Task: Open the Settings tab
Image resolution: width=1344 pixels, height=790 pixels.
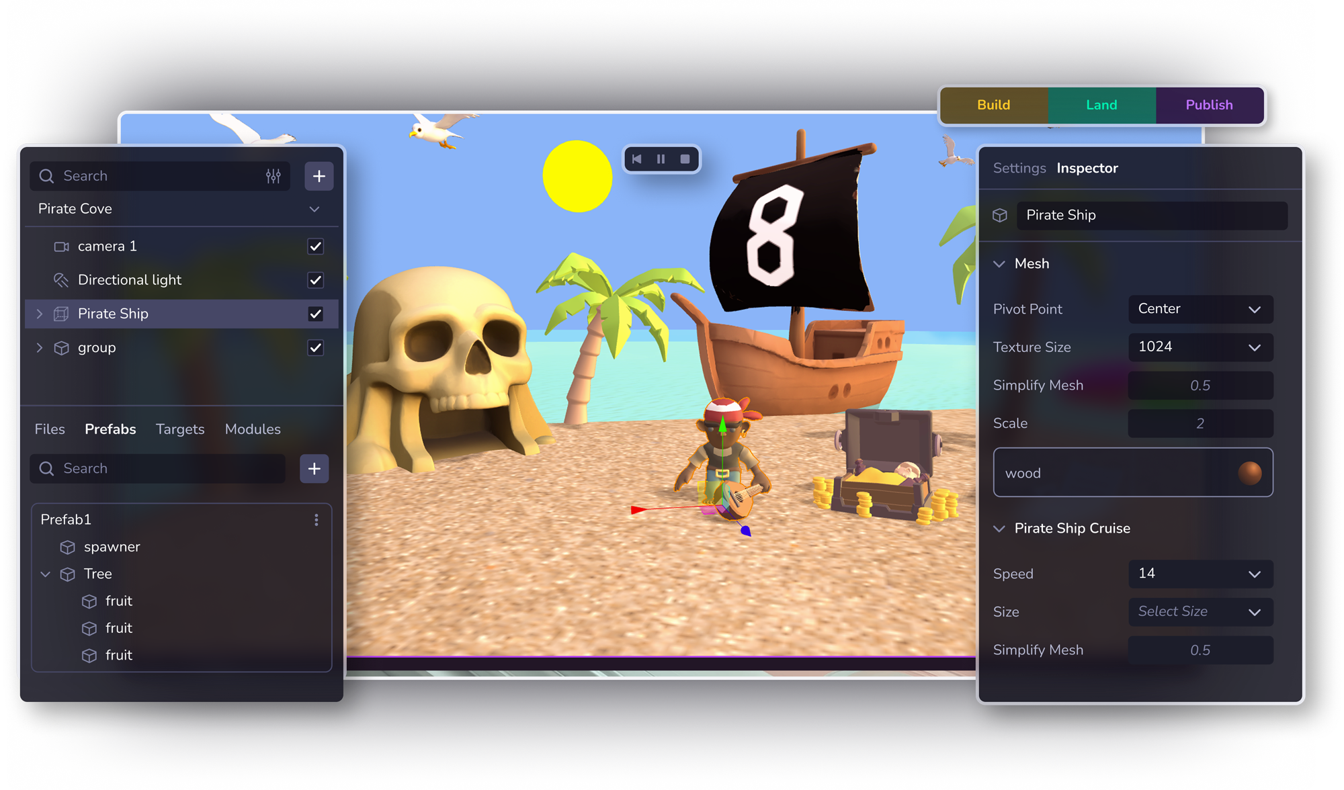Action: [x=1019, y=168]
